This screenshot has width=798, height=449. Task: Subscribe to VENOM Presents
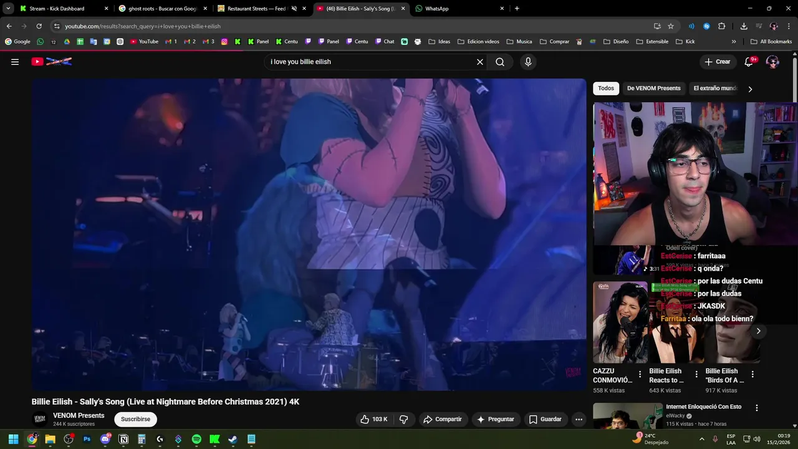tap(135, 419)
